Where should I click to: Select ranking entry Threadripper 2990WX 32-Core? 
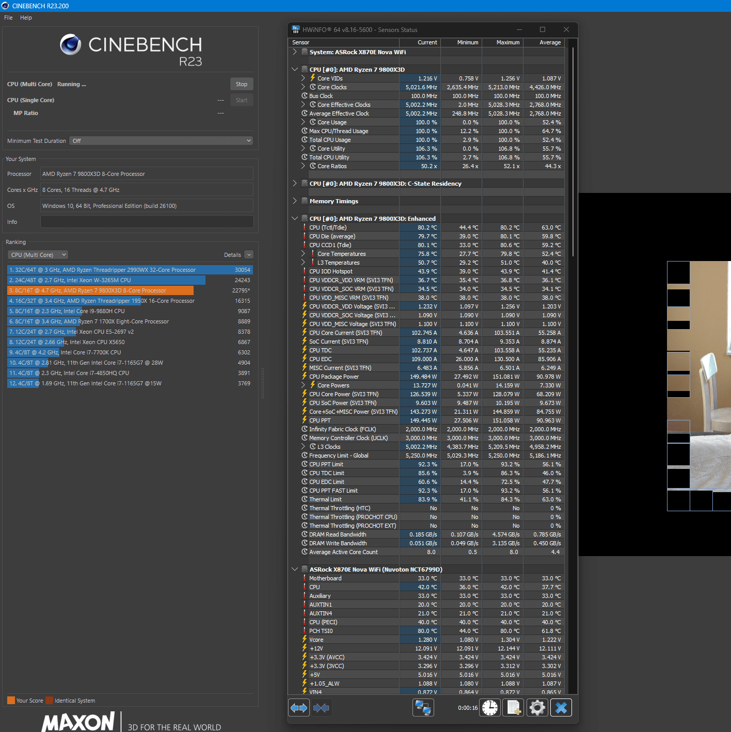click(130, 270)
